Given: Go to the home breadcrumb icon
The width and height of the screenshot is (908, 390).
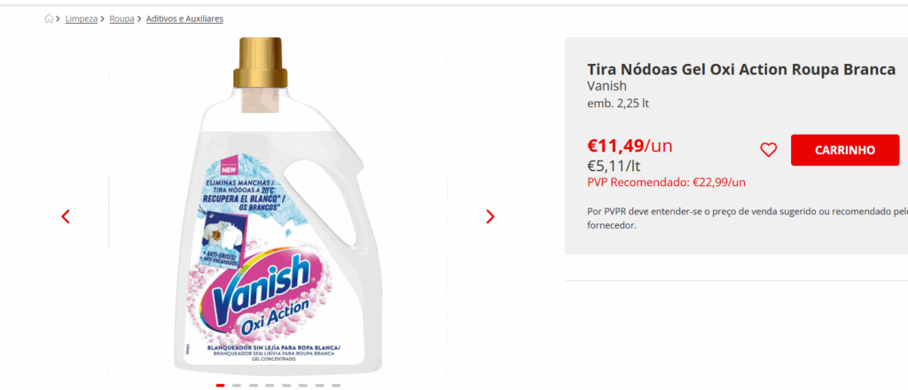Looking at the screenshot, I should point(49,19).
